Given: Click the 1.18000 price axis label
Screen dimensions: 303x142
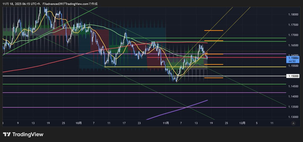Looking at the screenshot, I should (293, 14).
